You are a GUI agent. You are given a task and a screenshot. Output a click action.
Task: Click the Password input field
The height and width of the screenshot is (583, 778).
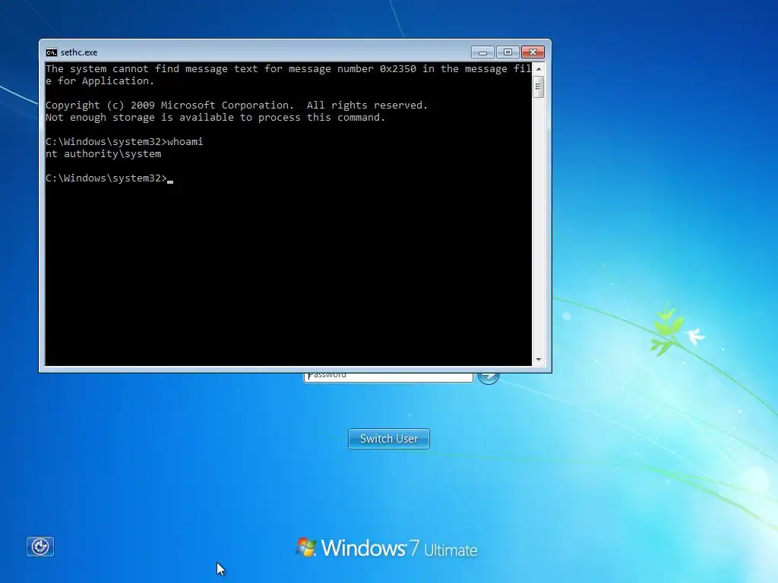(388, 377)
